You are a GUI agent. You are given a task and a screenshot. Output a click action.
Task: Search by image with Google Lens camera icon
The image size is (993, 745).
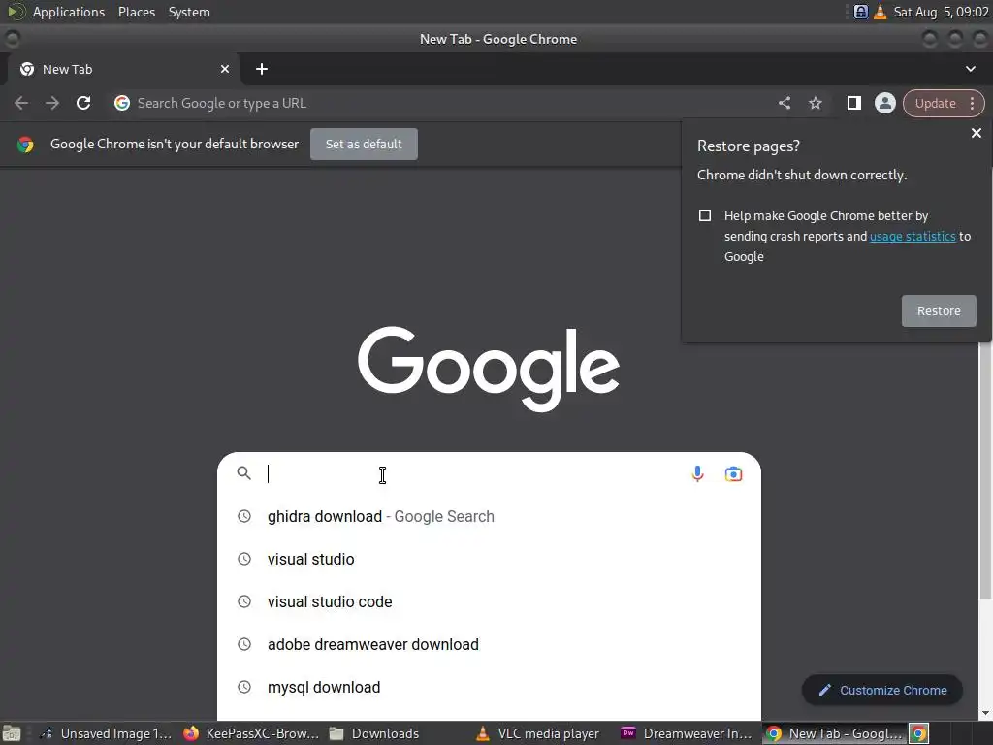(x=733, y=473)
